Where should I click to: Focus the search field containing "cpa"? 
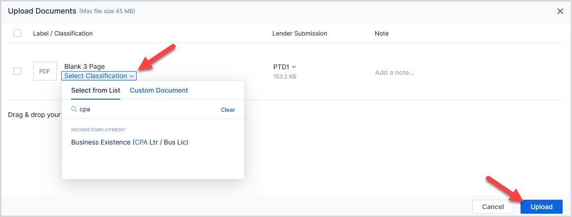tap(145, 109)
